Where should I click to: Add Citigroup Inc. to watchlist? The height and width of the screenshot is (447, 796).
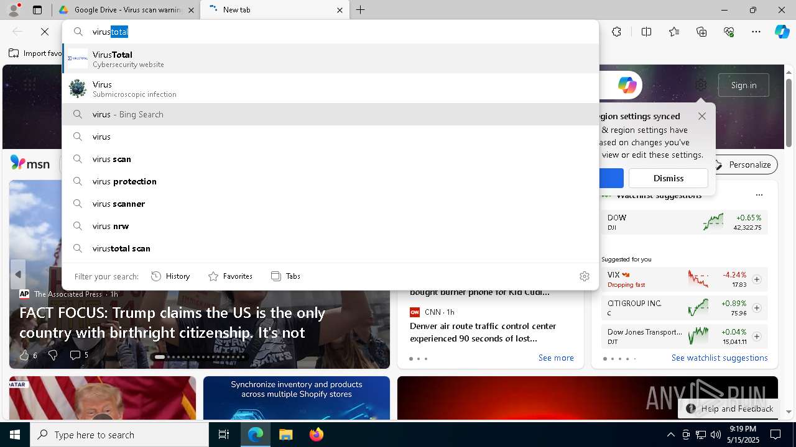click(757, 308)
